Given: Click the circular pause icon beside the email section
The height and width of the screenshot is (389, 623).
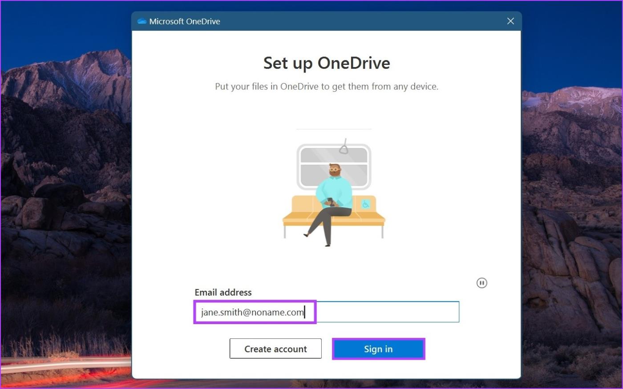Looking at the screenshot, I should tap(481, 283).
